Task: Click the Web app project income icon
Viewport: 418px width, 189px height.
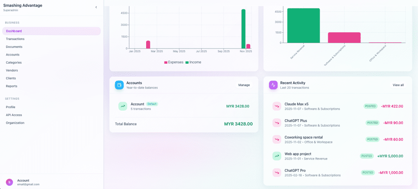Action: (277, 156)
